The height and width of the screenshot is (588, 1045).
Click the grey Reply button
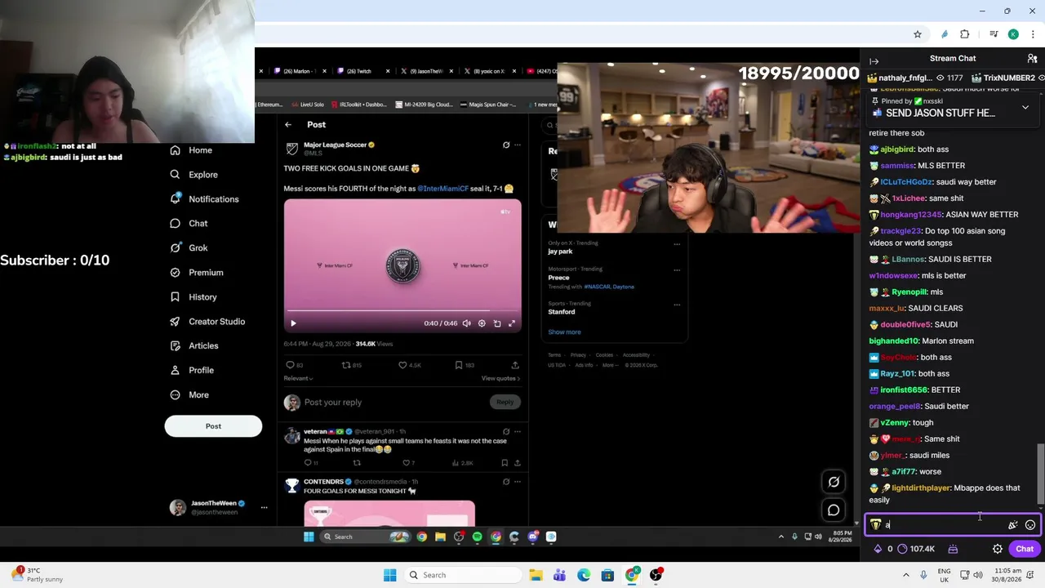click(505, 402)
